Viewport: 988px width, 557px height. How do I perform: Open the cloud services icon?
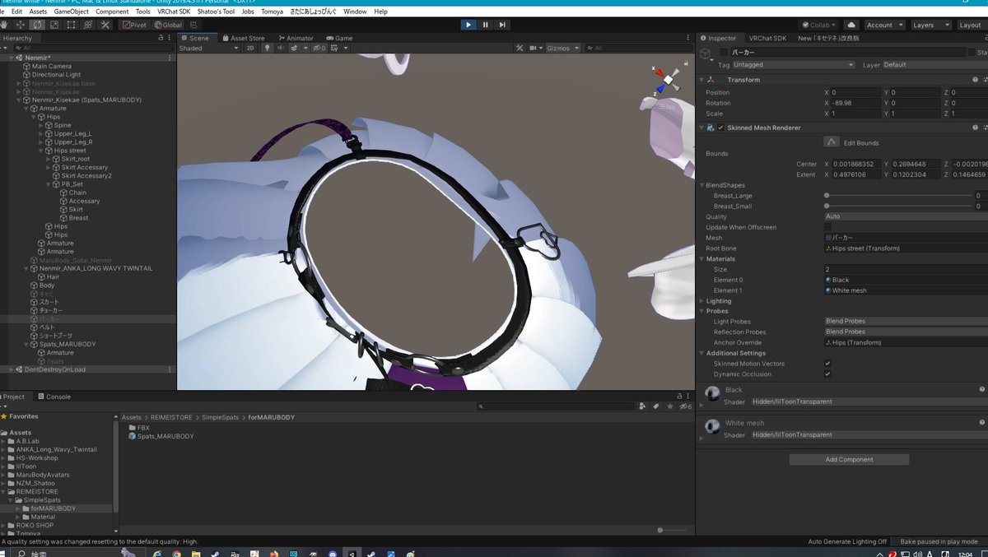pos(851,25)
